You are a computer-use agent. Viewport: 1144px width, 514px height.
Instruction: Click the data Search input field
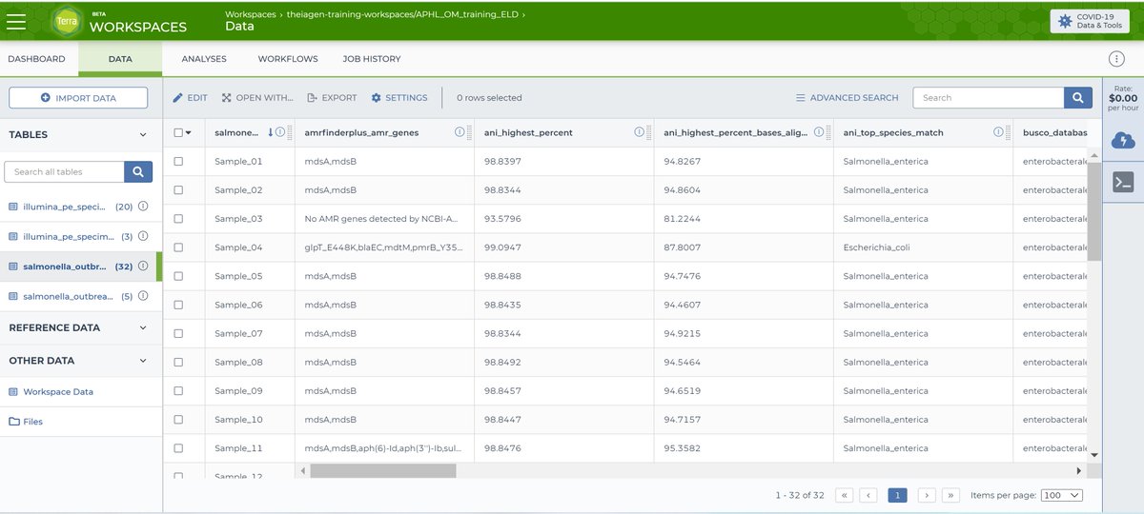(x=989, y=97)
